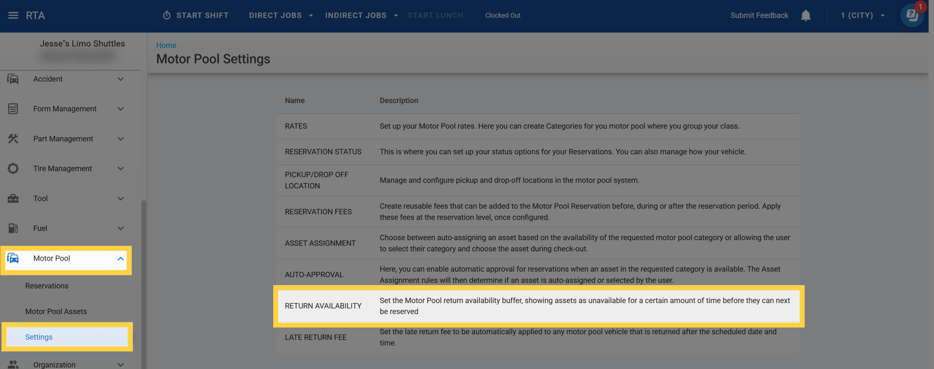Viewport: 934px width, 369px height.
Task: Open Submit Feedback
Action: point(759,16)
